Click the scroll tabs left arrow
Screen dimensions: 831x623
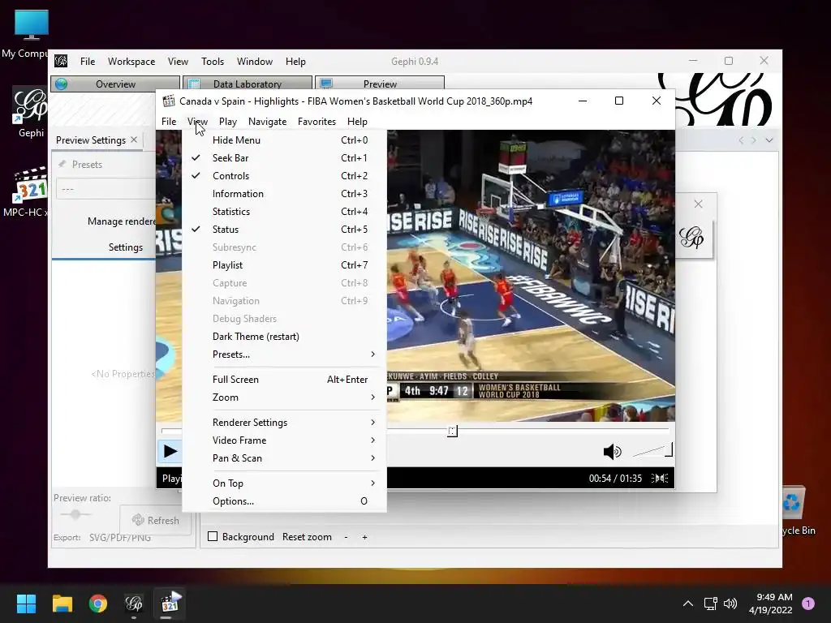pos(741,140)
